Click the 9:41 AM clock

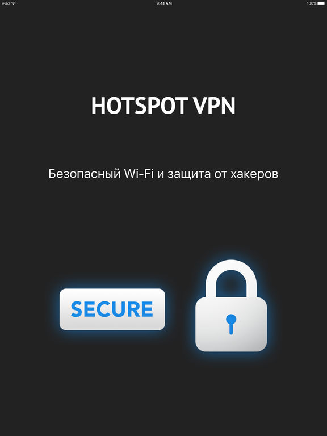pos(164,3)
